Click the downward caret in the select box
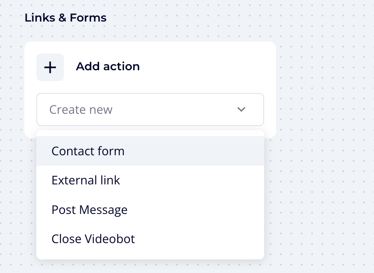This screenshot has width=374, height=273. pos(241,109)
